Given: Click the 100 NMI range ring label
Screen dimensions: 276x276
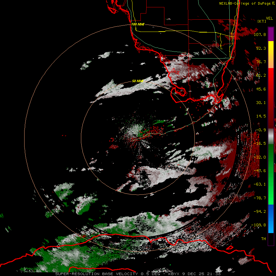Looking at the screenshot, I should pyautogui.click(x=138, y=24).
